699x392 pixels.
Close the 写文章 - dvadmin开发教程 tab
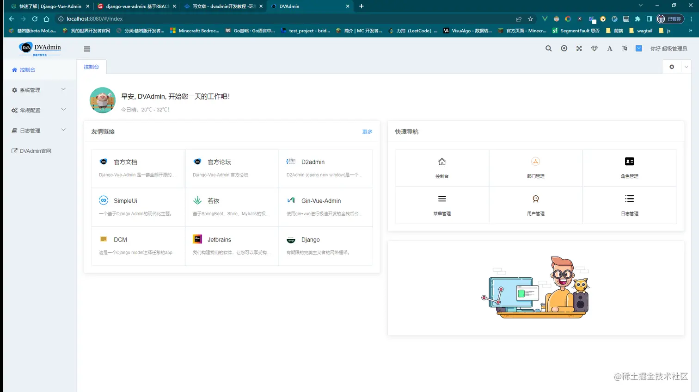tap(261, 6)
